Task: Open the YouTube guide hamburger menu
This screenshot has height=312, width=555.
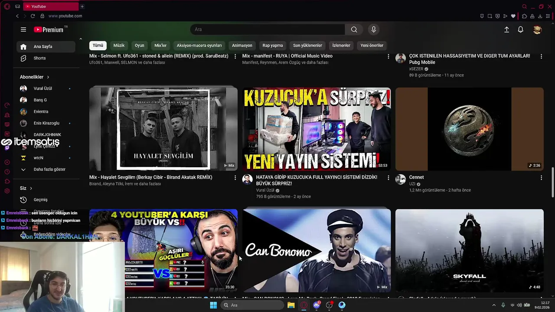Action: click(23, 29)
